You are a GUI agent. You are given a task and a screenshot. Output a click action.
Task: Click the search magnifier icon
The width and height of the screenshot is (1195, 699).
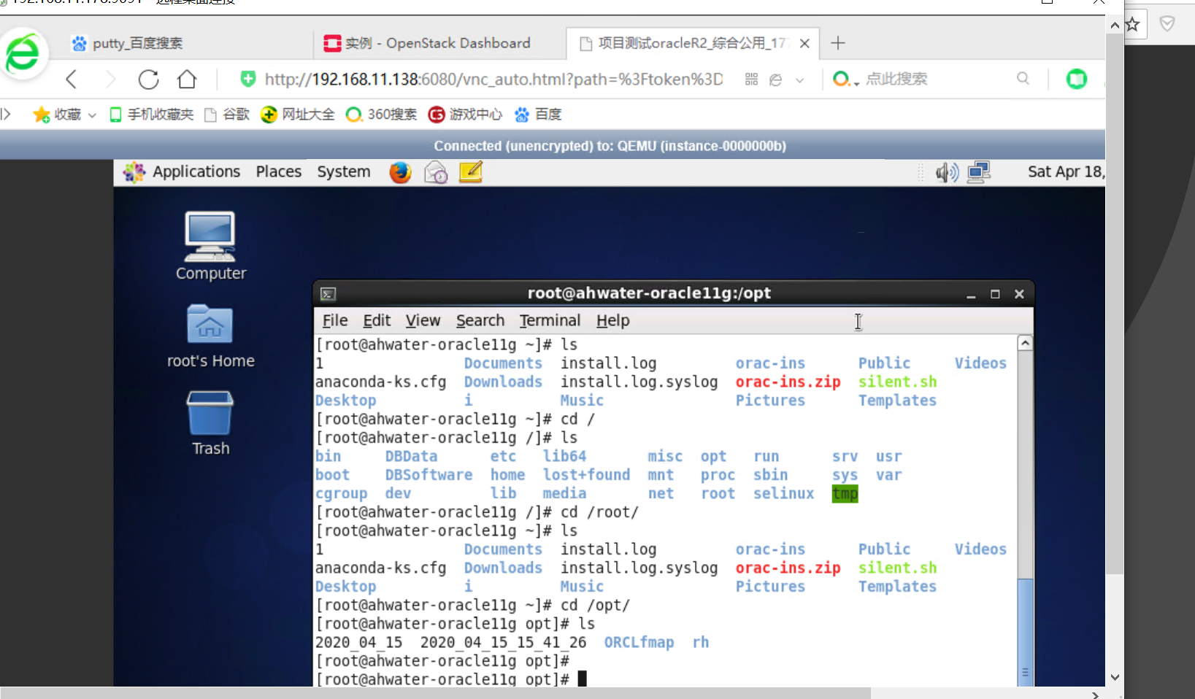(x=1023, y=78)
